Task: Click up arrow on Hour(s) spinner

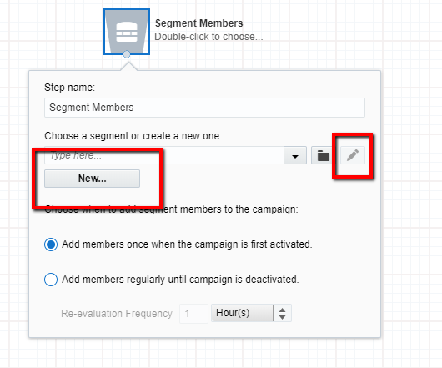Action: tap(282, 310)
